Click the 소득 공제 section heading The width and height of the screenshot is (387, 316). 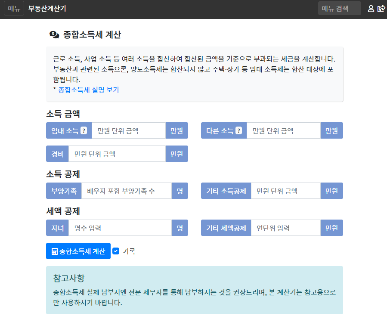pos(63,174)
